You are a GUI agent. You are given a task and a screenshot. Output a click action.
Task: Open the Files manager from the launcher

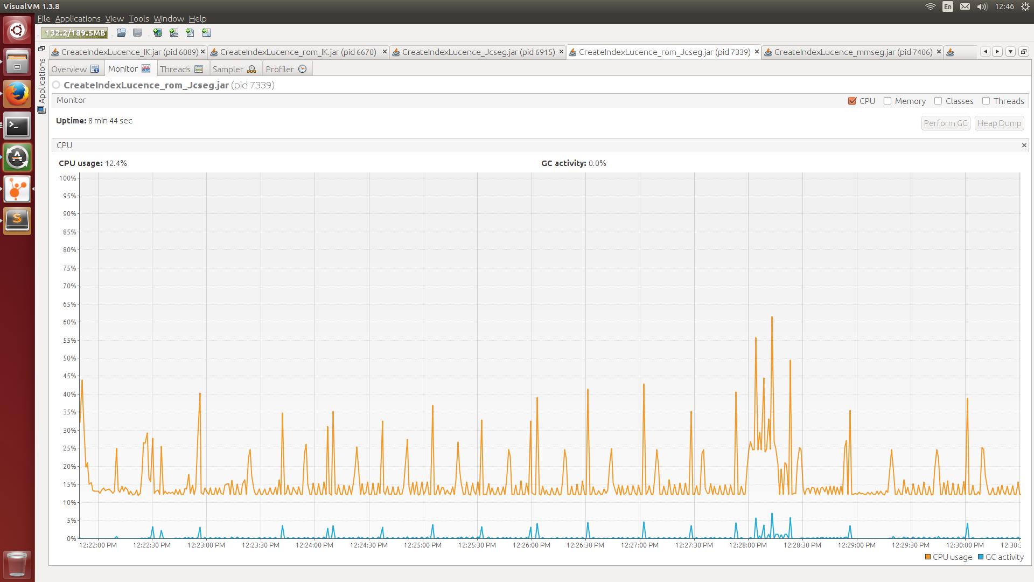point(17,62)
